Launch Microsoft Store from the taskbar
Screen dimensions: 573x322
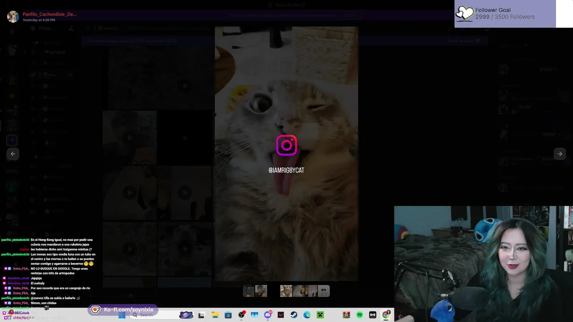pos(228,315)
